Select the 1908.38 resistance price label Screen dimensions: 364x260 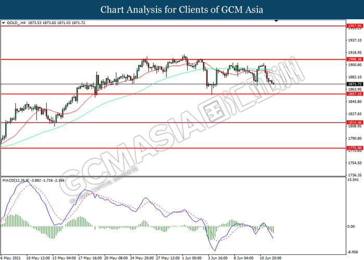[x=355, y=59]
